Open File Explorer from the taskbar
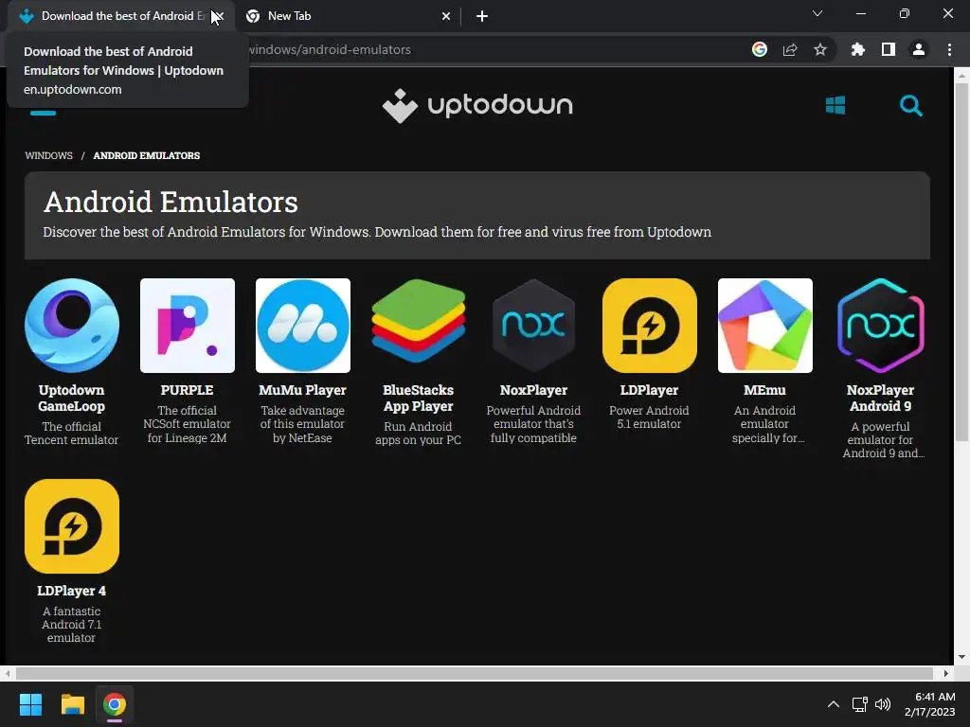 click(x=72, y=704)
